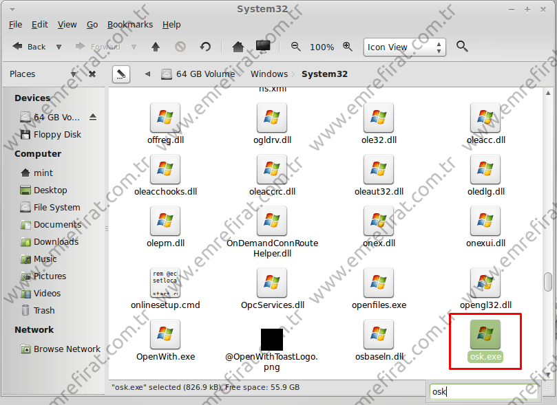The width and height of the screenshot is (557, 405).
Task: Reload the current folder view
Action: (x=205, y=47)
